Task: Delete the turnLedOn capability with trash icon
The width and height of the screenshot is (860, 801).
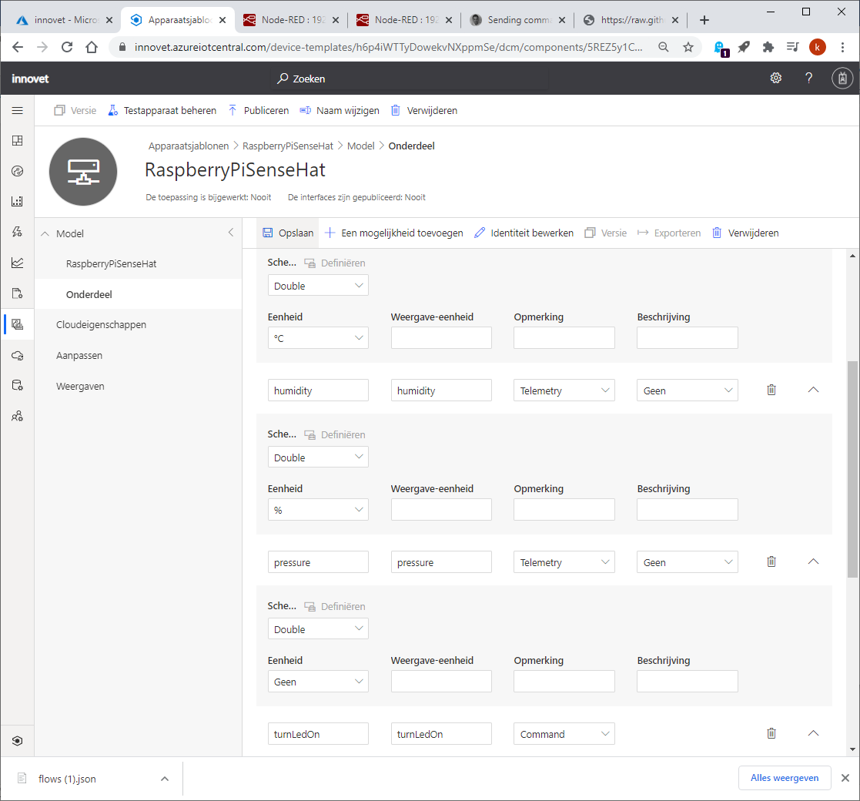Action: tap(771, 733)
